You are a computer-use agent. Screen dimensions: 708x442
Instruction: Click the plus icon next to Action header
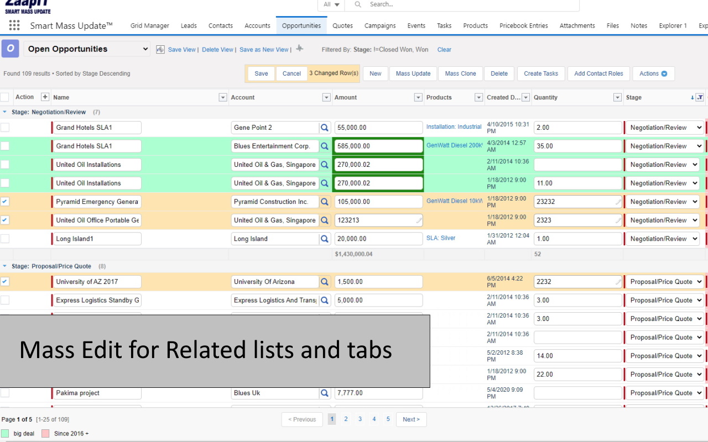45,97
